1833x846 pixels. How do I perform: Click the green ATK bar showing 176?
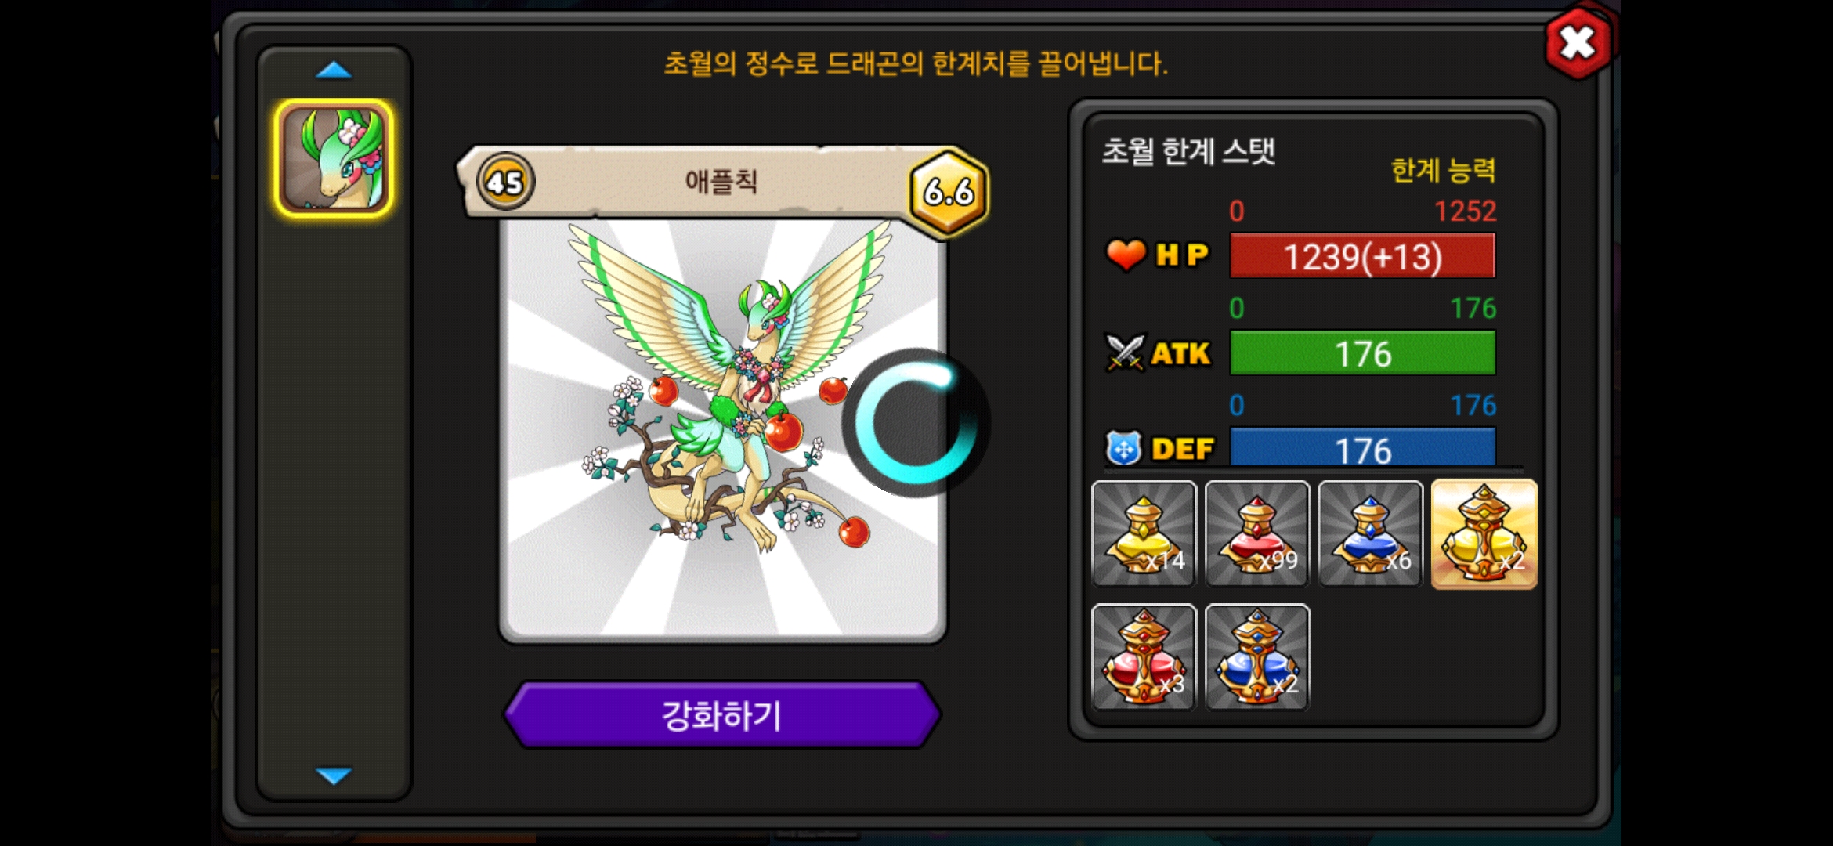(x=1362, y=353)
